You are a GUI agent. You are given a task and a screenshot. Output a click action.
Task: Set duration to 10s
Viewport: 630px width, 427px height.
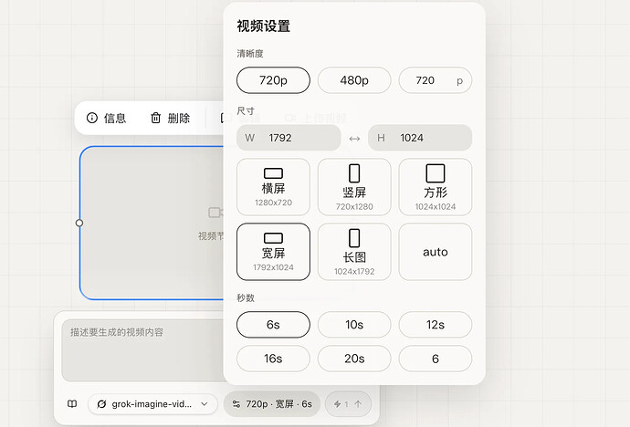pos(354,325)
